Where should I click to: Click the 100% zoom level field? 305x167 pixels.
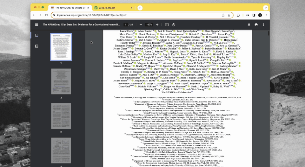149,24
